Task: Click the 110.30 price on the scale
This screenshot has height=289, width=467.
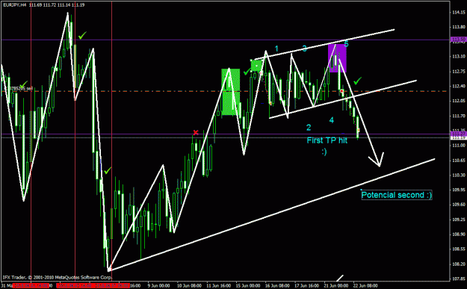Action: coord(459,175)
